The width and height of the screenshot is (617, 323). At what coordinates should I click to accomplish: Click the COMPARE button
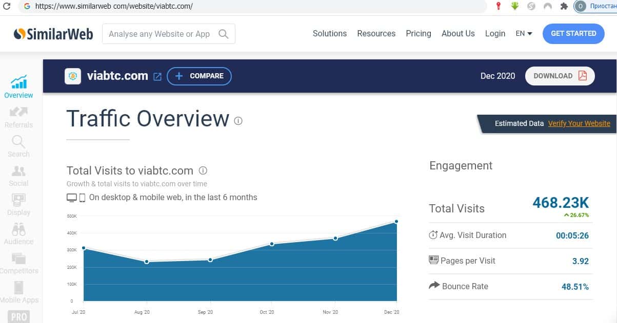point(199,76)
